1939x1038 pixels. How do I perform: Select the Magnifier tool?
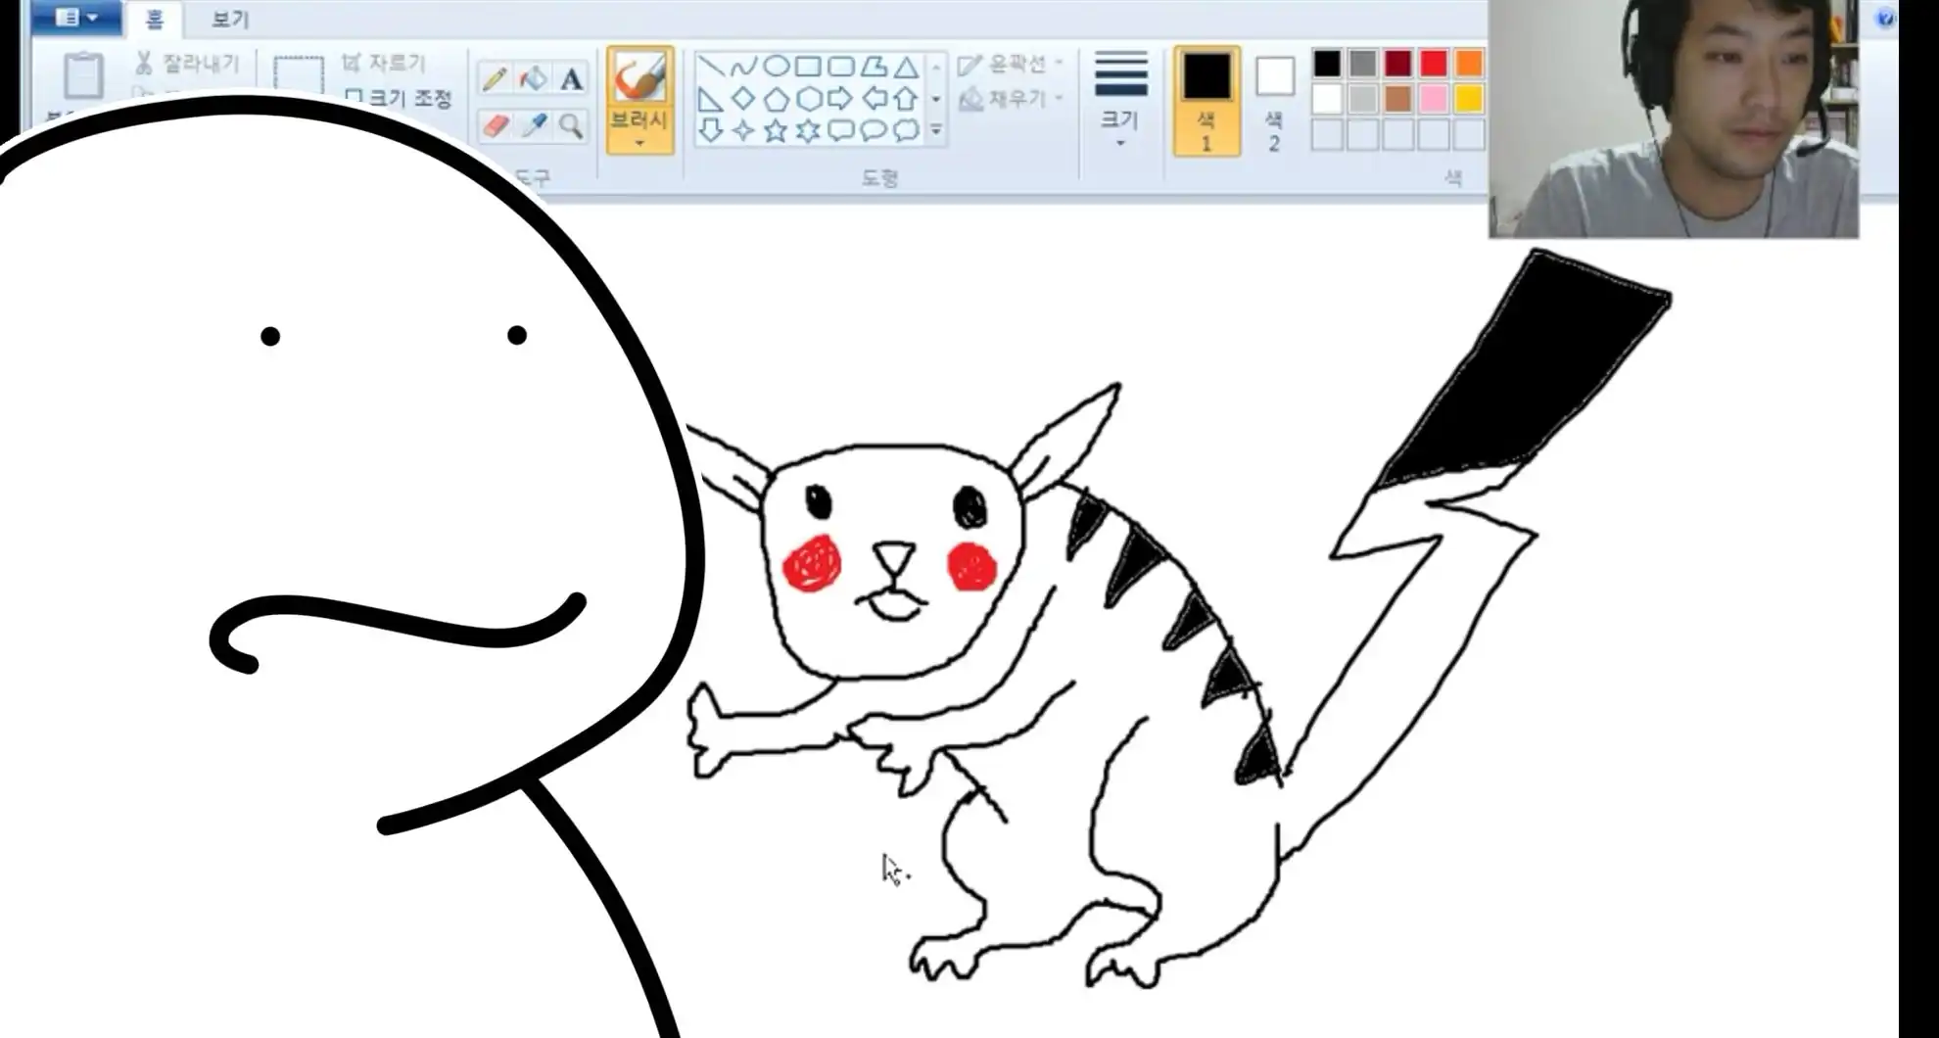coord(572,125)
